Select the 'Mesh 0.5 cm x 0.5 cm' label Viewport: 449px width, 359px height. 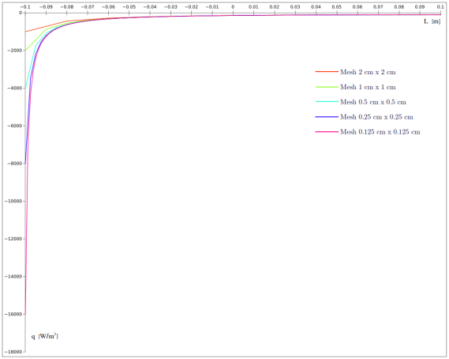point(373,102)
